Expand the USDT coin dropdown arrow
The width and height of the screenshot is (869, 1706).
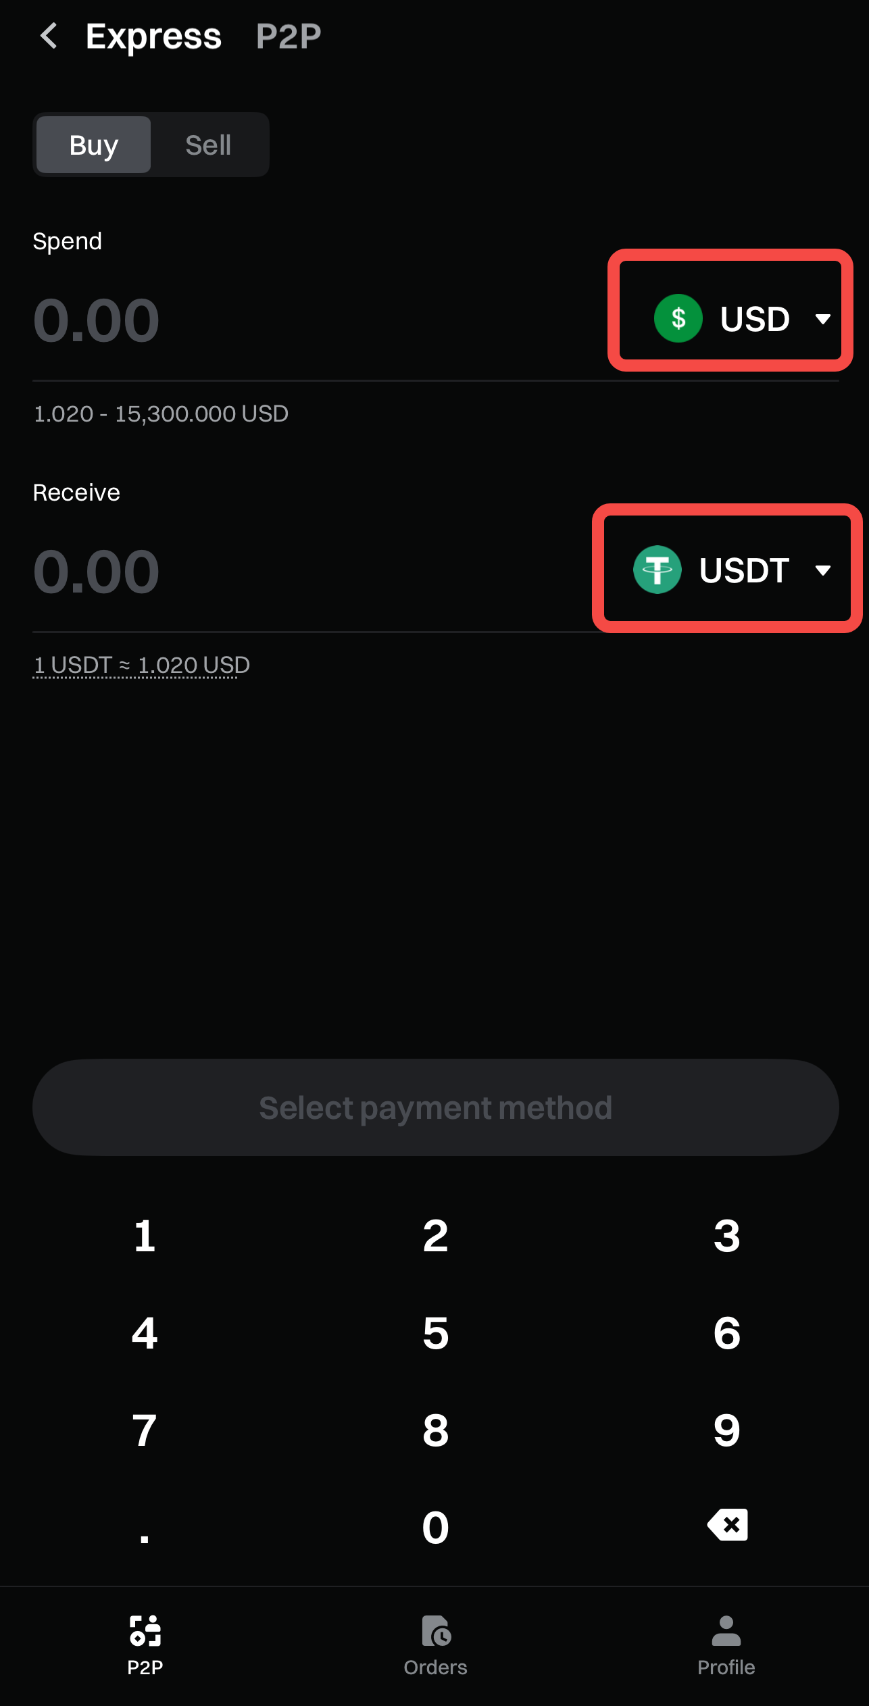pos(822,570)
